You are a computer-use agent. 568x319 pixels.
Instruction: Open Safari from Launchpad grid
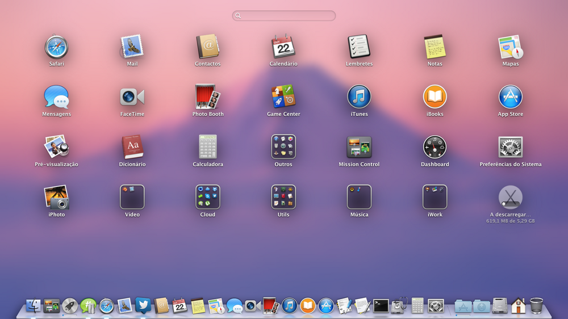[x=56, y=47]
